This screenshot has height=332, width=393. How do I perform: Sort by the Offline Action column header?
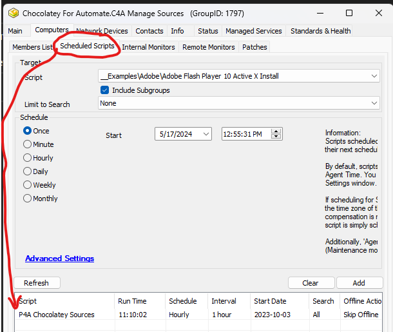(361, 301)
